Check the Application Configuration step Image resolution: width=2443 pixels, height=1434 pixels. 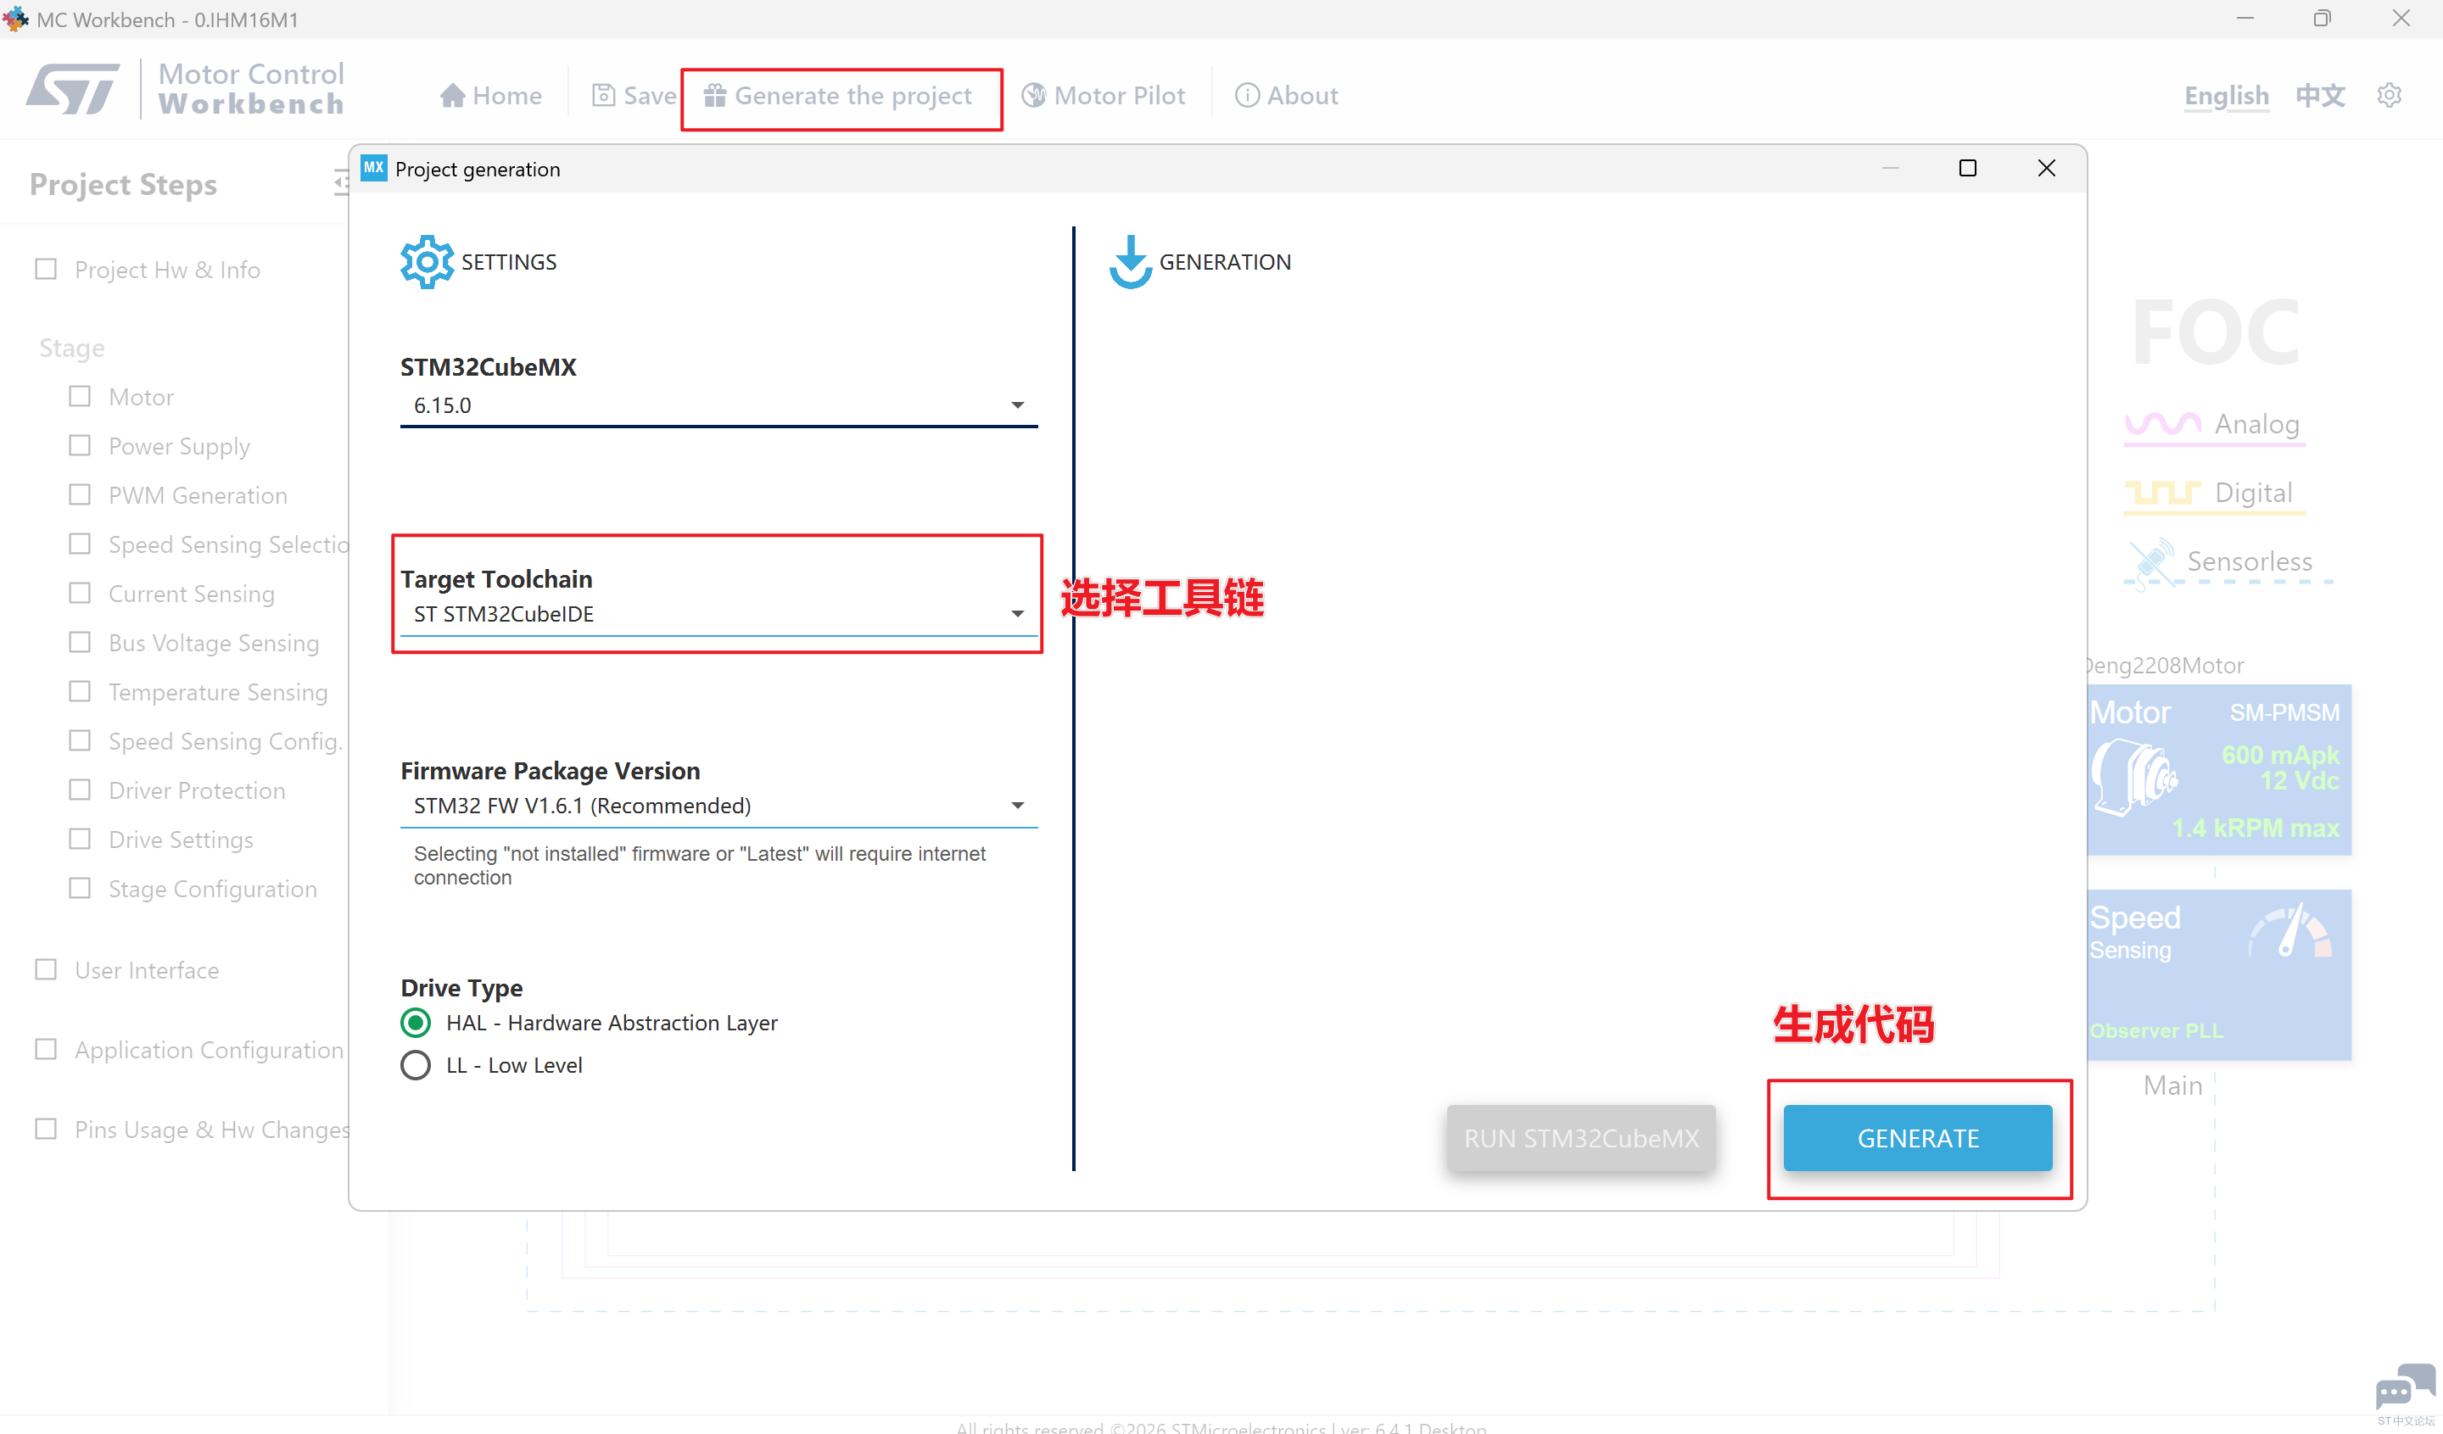[x=46, y=1049]
